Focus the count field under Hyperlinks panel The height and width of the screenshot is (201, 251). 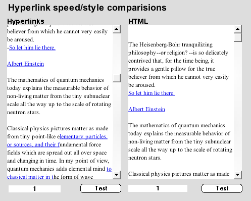point(34,189)
